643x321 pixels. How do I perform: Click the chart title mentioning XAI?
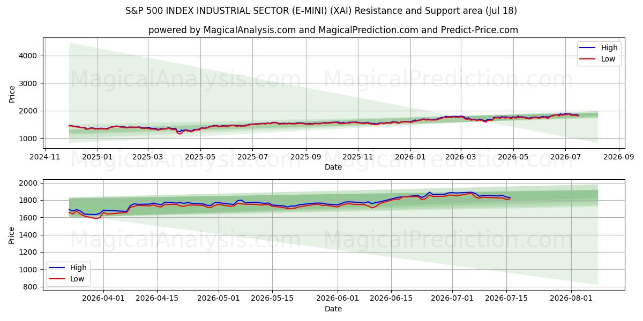321,11
